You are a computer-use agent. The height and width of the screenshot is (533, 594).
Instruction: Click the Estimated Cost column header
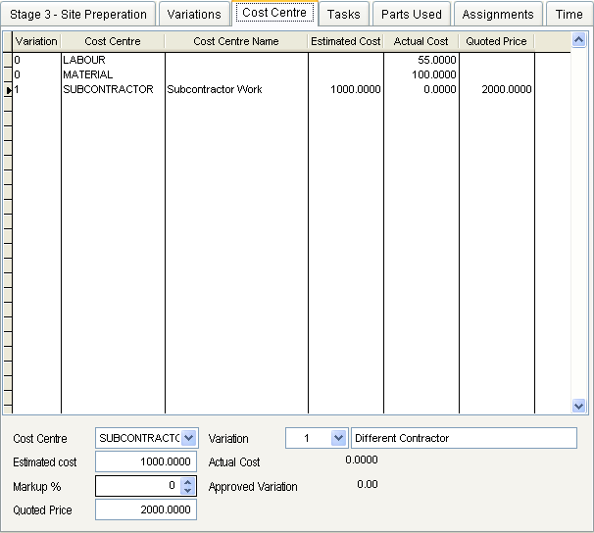pos(345,41)
